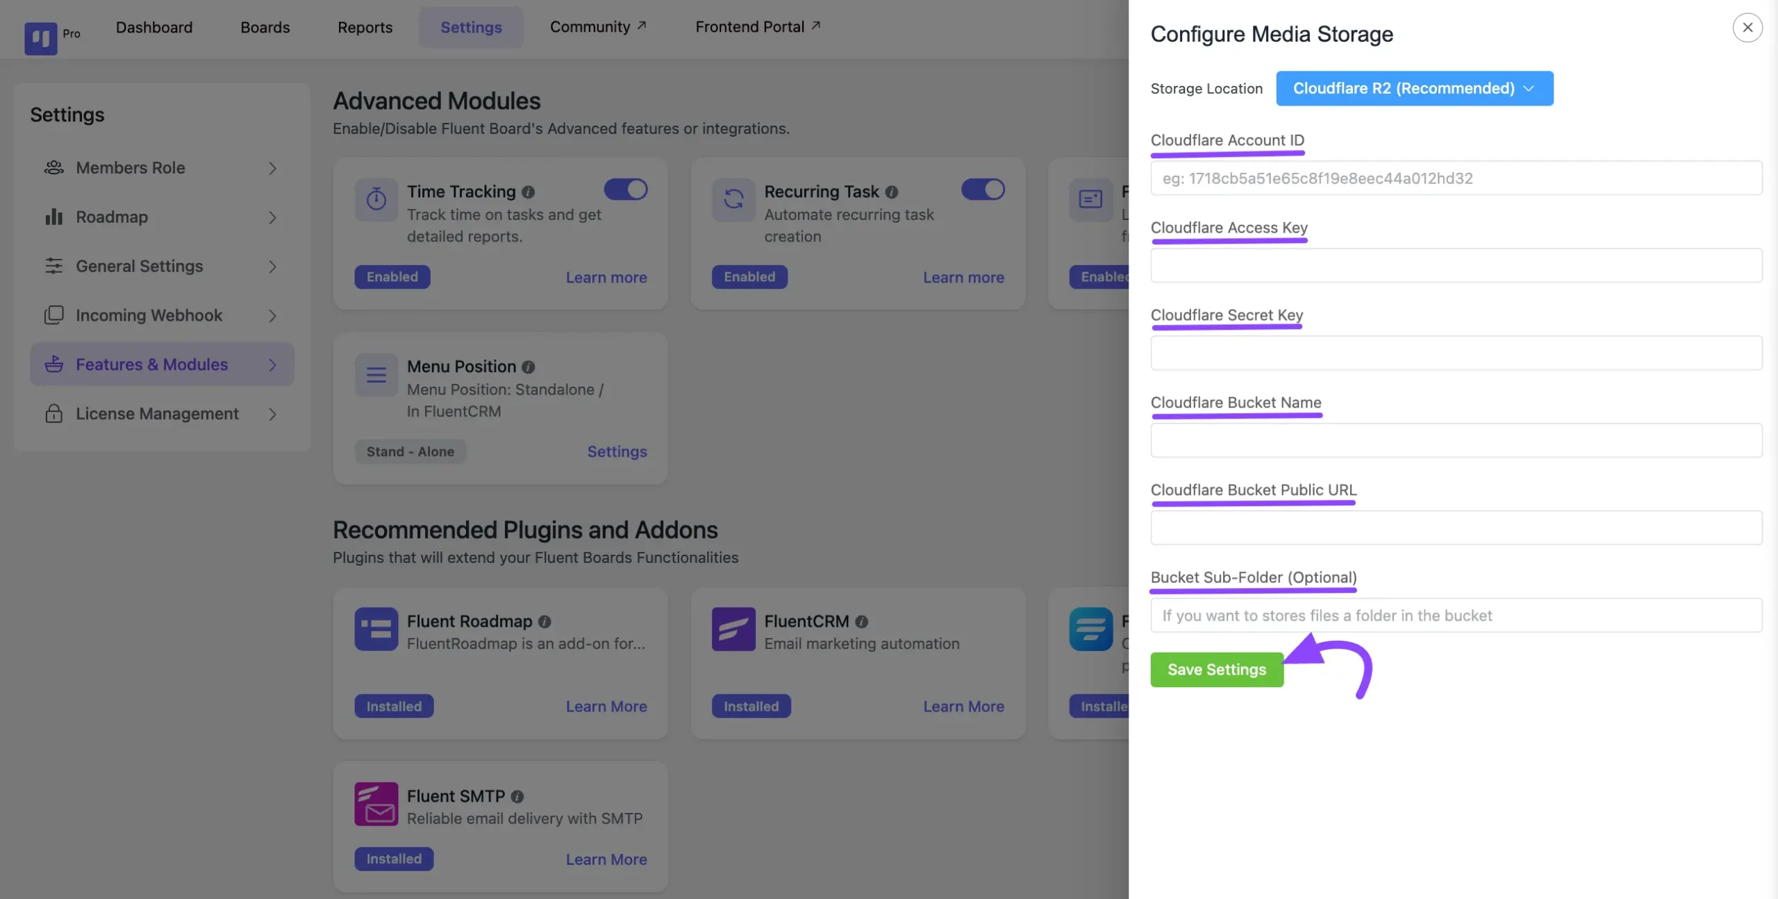The image size is (1778, 899).
Task: Click the Time Tracking stopwatch icon
Action: point(376,200)
